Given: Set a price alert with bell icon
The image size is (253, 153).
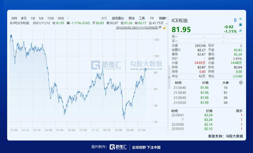Looking at the screenshot, I should 240,25.
